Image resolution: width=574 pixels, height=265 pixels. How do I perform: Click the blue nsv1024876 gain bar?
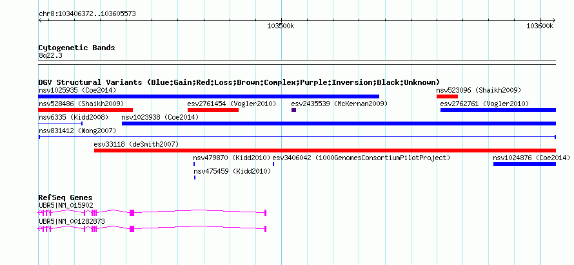524,164
